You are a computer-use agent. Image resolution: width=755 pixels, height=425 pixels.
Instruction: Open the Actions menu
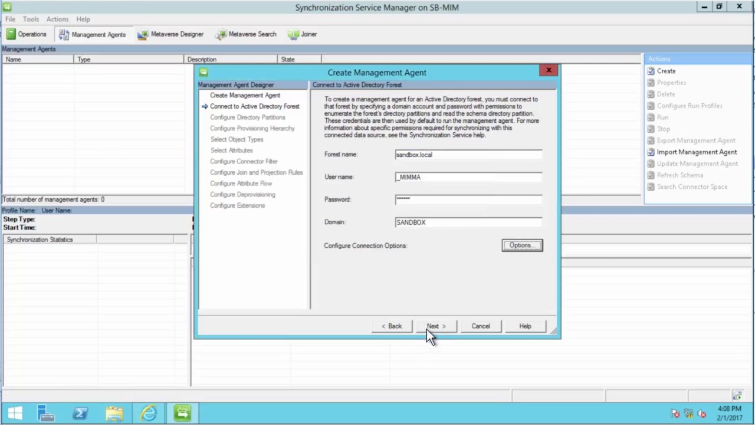[57, 19]
